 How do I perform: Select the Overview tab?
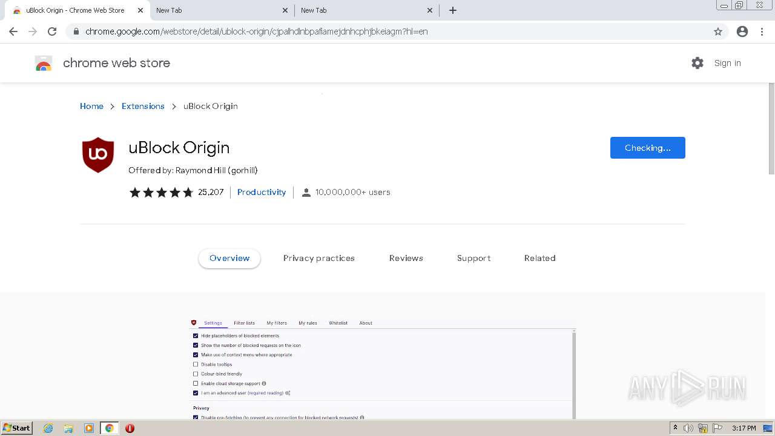pos(229,258)
